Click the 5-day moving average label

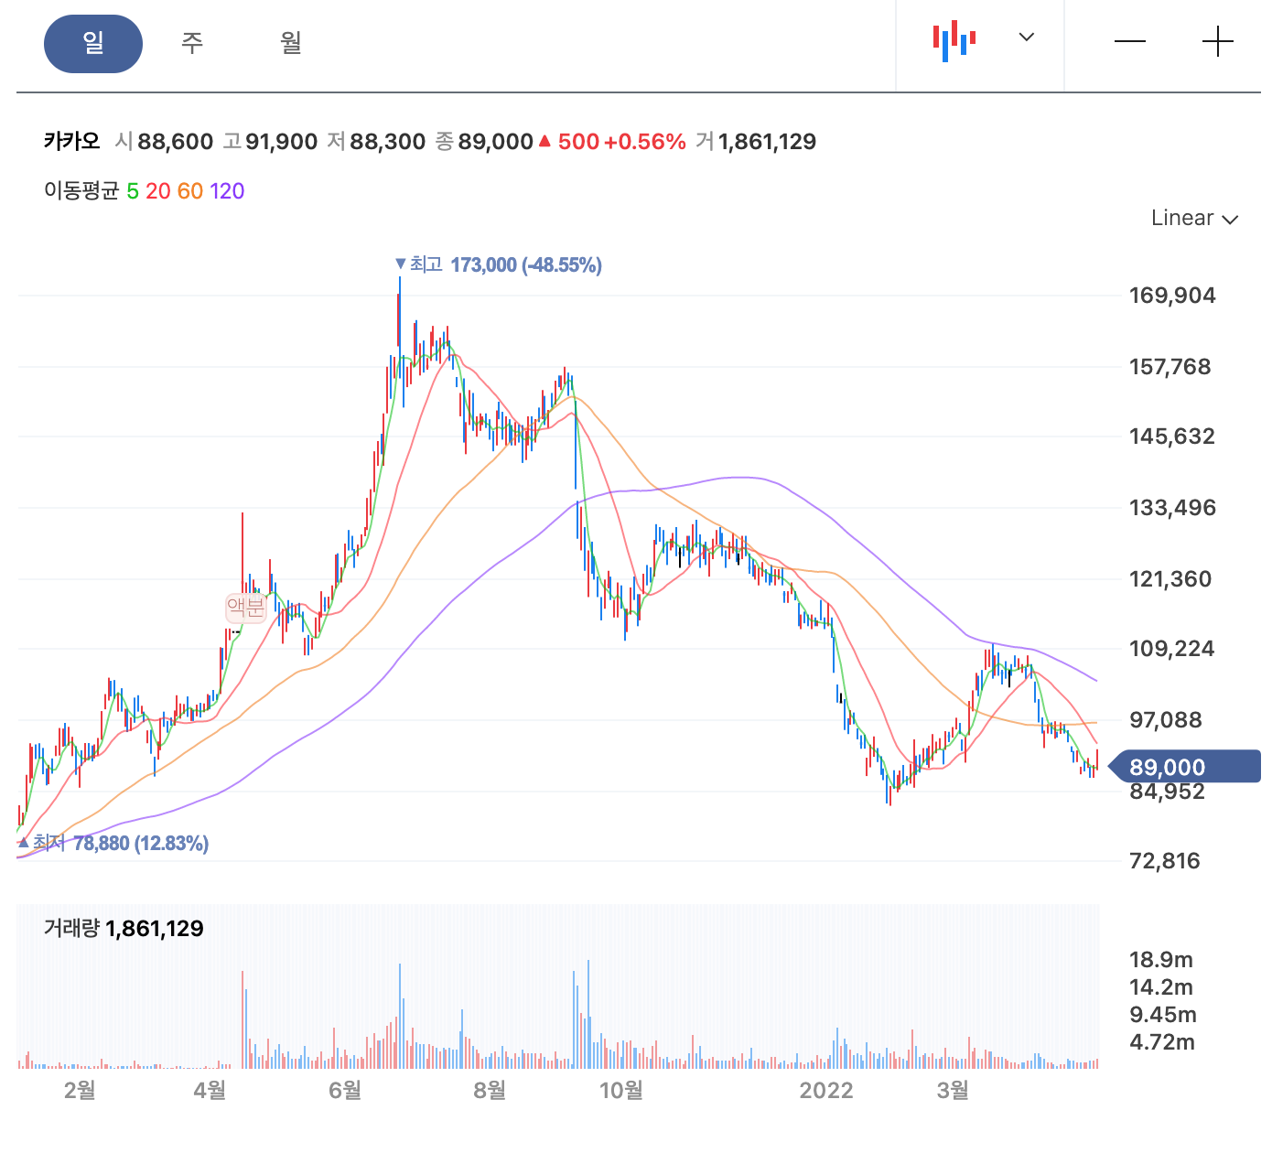coord(133,191)
